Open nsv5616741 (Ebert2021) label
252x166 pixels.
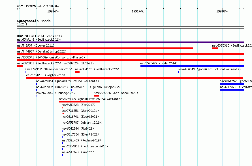(x=80, y=117)
